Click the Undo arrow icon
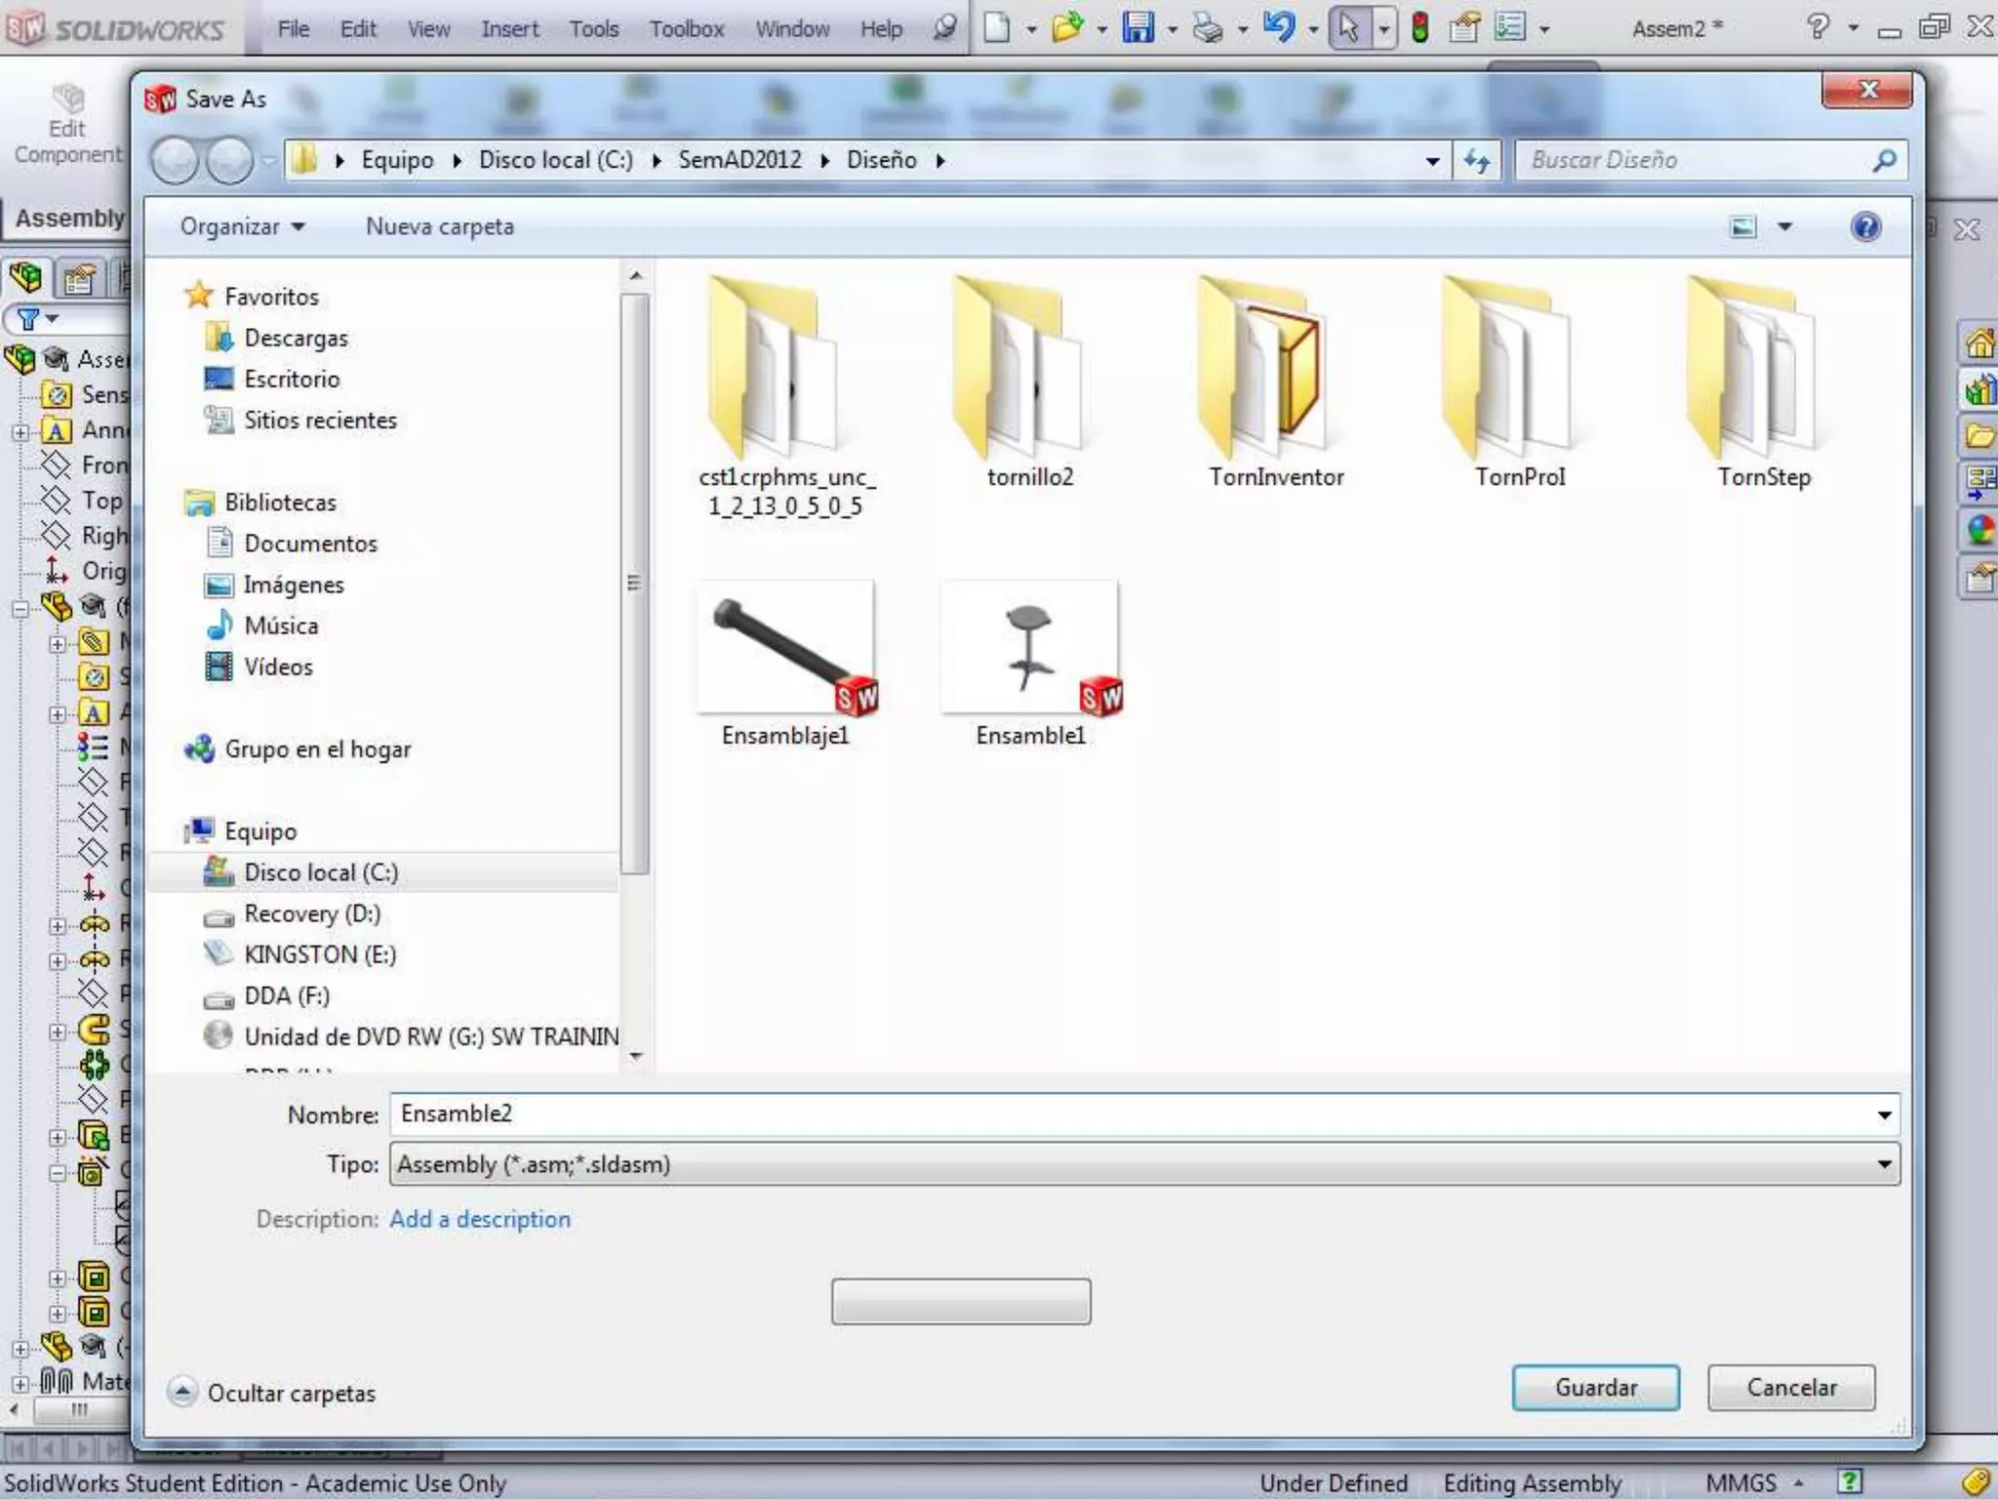1998x1499 pixels. (x=1279, y=27)
